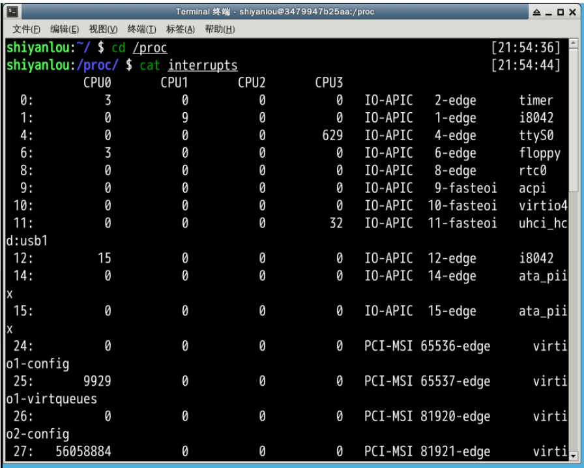The image size is (584, 468).
Task: Click the 'ttyS0' interrupt name
Action: click(536, 136)
